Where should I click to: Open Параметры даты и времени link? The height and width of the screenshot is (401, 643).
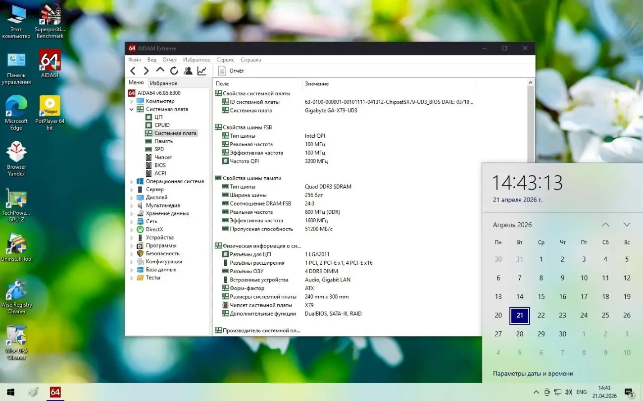(x=533, y=374)
